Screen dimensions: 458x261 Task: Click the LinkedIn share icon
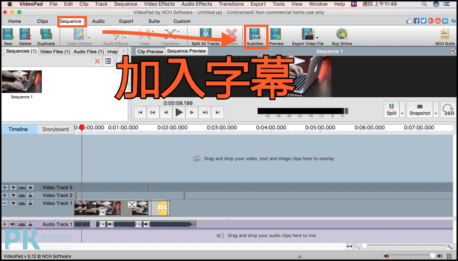tap(445, 21)
